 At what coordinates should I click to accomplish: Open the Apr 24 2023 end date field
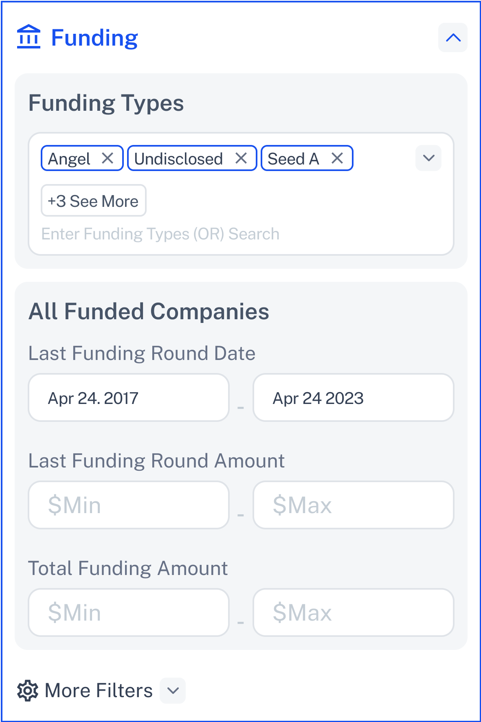(x=354, y=398)
